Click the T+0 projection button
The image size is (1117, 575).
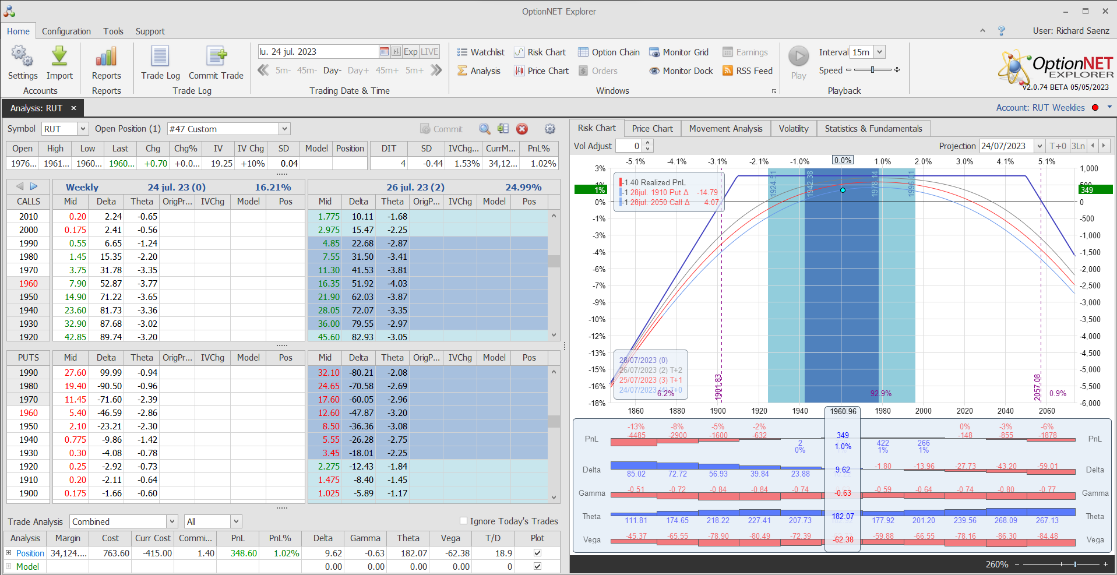(x=1058, y=146)
